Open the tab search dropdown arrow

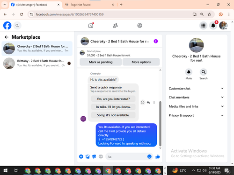(5, 5)
